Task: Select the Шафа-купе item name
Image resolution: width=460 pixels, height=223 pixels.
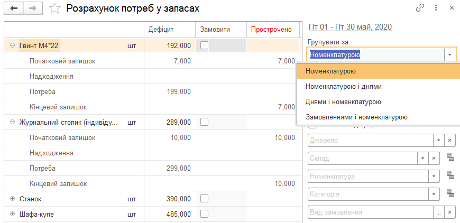Action: click(36, 214)
